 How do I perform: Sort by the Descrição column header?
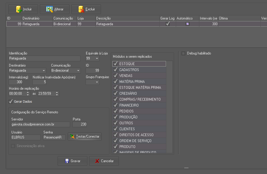tap(127, 18)
